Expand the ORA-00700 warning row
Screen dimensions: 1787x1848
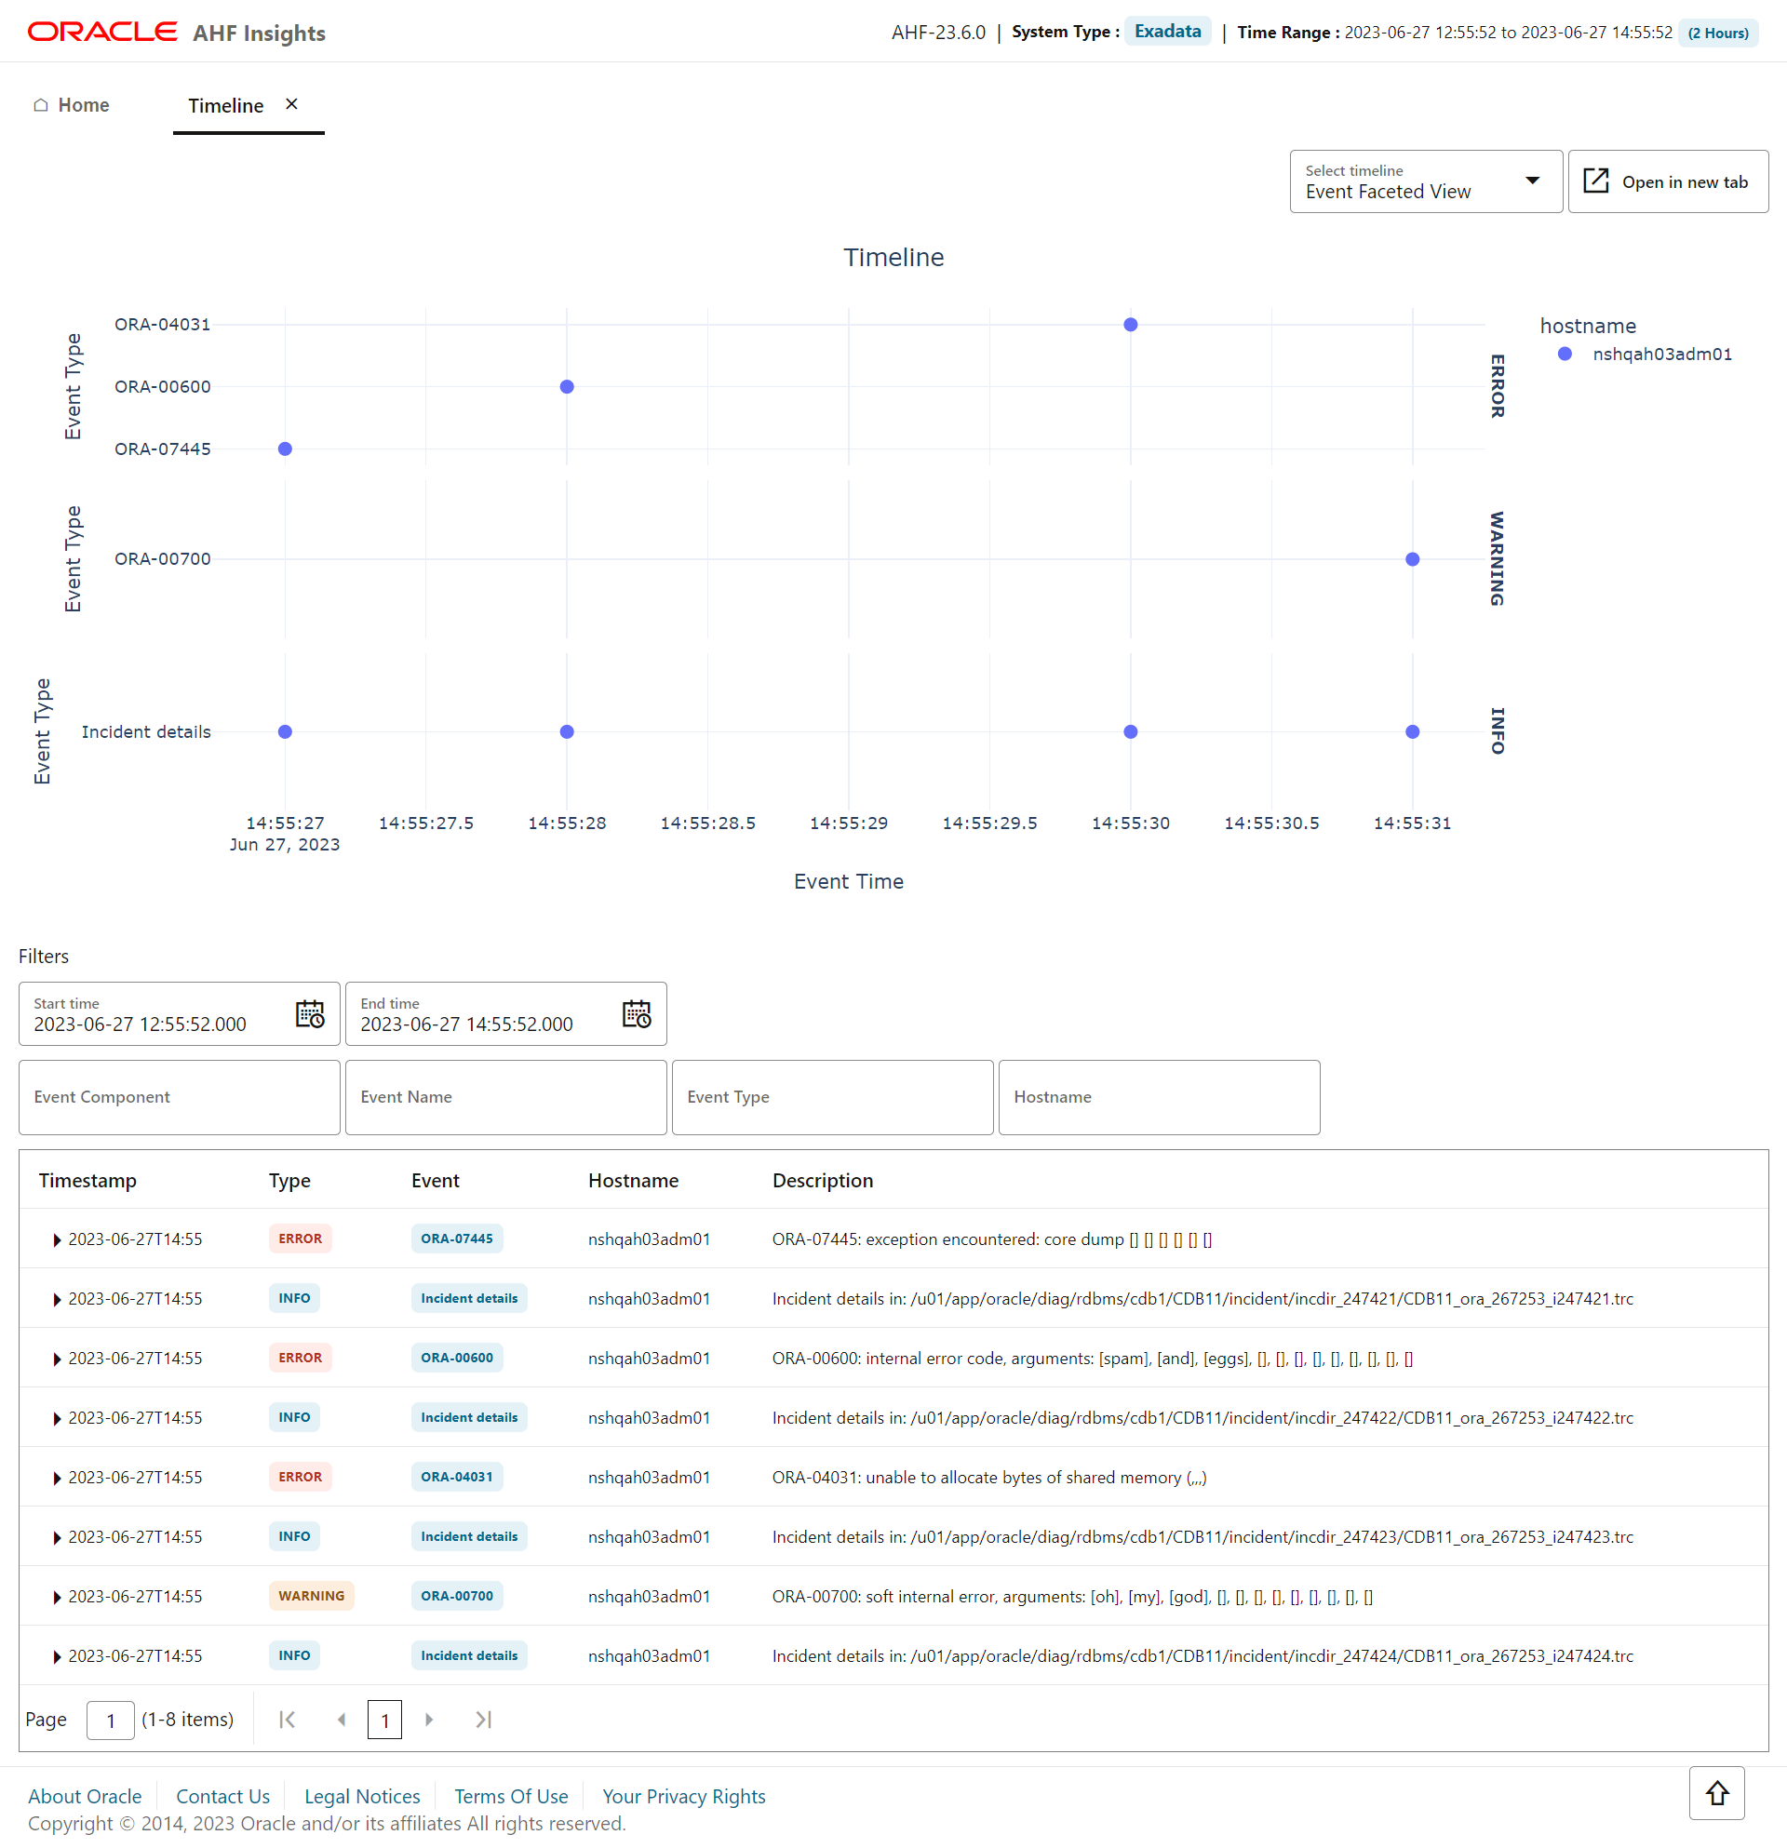click(57, 1596)
